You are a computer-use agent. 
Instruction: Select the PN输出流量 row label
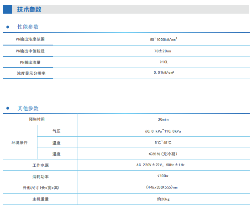[x=30, y=62]
